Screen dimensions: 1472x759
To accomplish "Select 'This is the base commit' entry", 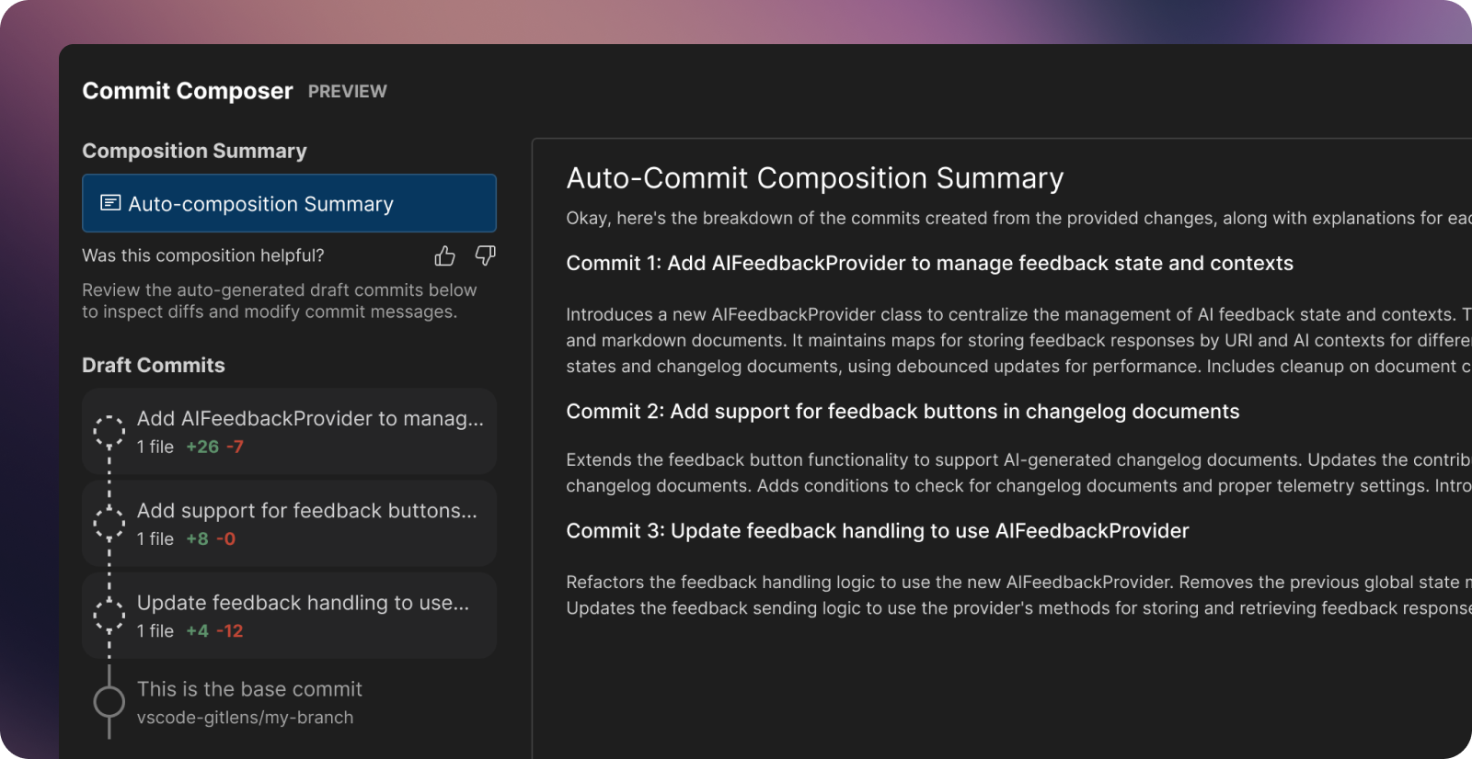I will click(x=249, y=689).
